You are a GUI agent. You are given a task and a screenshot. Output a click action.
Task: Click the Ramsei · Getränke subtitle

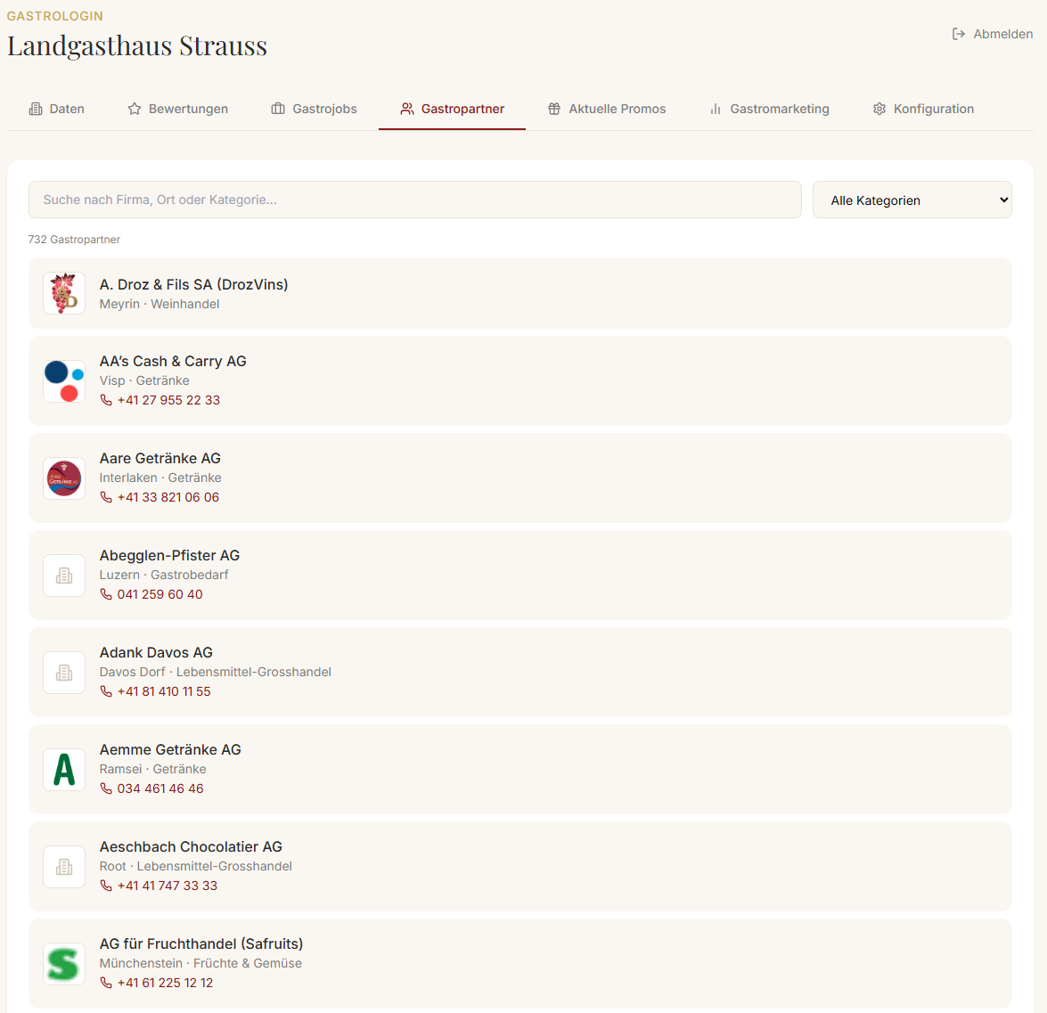click(153, 769)
